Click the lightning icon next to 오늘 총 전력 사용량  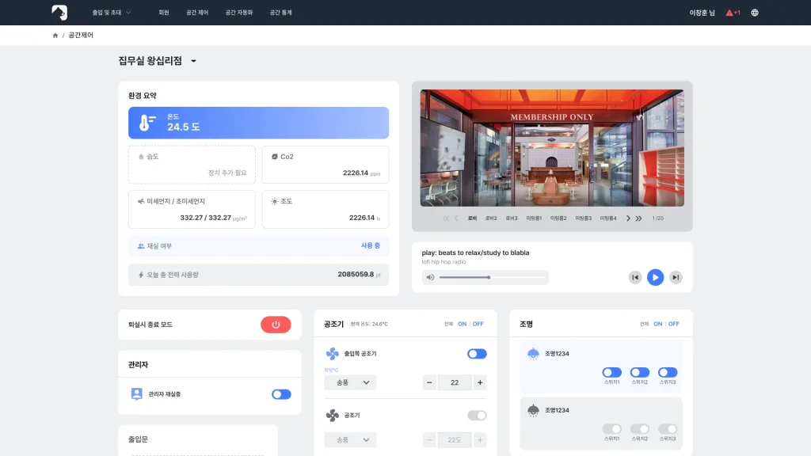[141, 275]
